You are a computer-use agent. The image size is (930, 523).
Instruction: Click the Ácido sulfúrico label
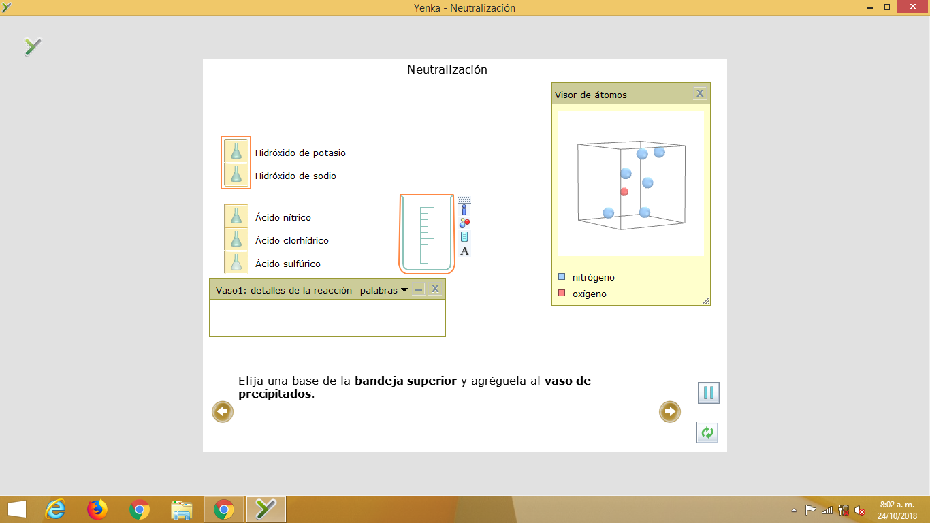288,264
